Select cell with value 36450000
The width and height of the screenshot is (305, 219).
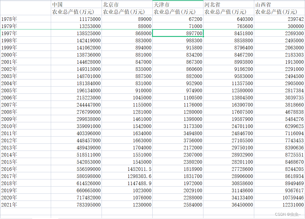pos(229,205)
